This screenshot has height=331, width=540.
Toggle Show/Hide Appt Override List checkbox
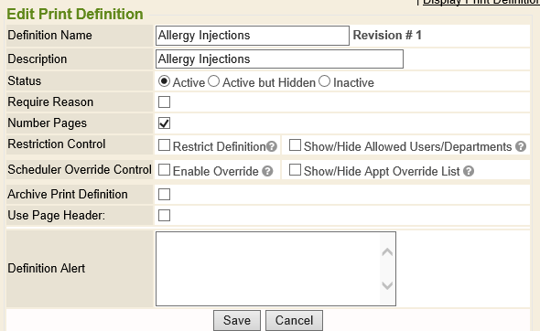(295, 170)
